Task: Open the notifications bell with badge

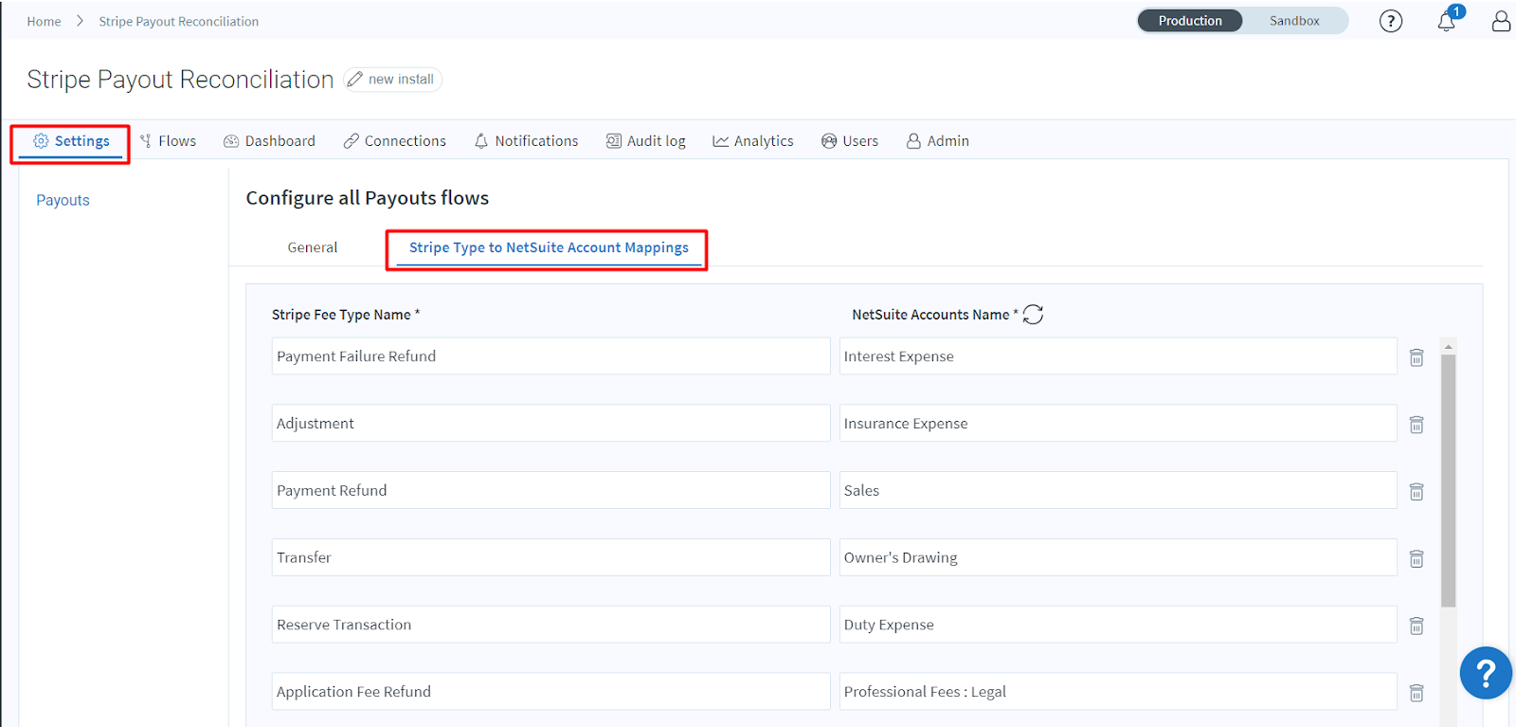Action: [1447, 20]
